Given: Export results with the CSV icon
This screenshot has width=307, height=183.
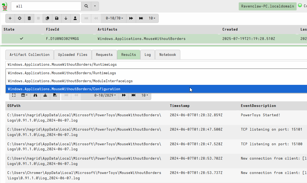Looking at the screenshot, I should pyautogui.click(x=55, y=95).
